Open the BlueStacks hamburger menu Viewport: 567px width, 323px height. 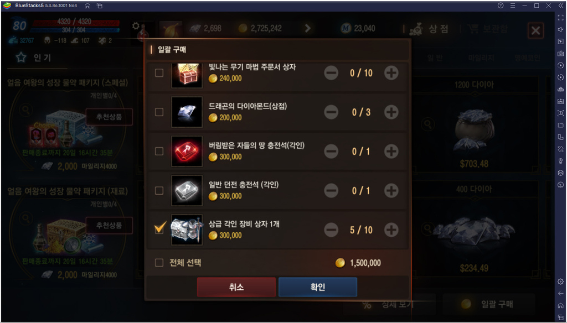pos(512,6)
